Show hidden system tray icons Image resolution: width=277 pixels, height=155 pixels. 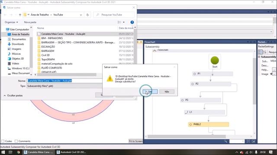tap(237, 152)
